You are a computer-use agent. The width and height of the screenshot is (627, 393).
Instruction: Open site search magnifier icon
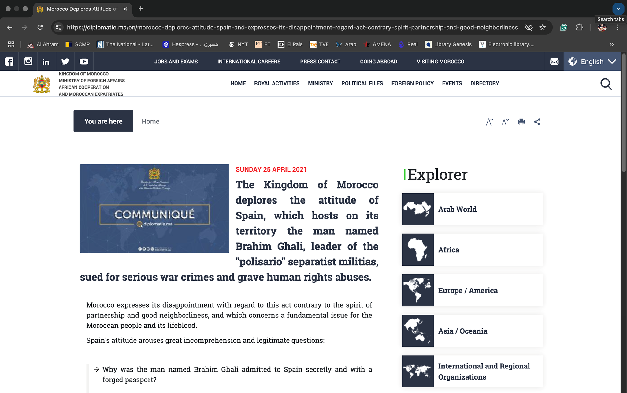pos(606,84)
